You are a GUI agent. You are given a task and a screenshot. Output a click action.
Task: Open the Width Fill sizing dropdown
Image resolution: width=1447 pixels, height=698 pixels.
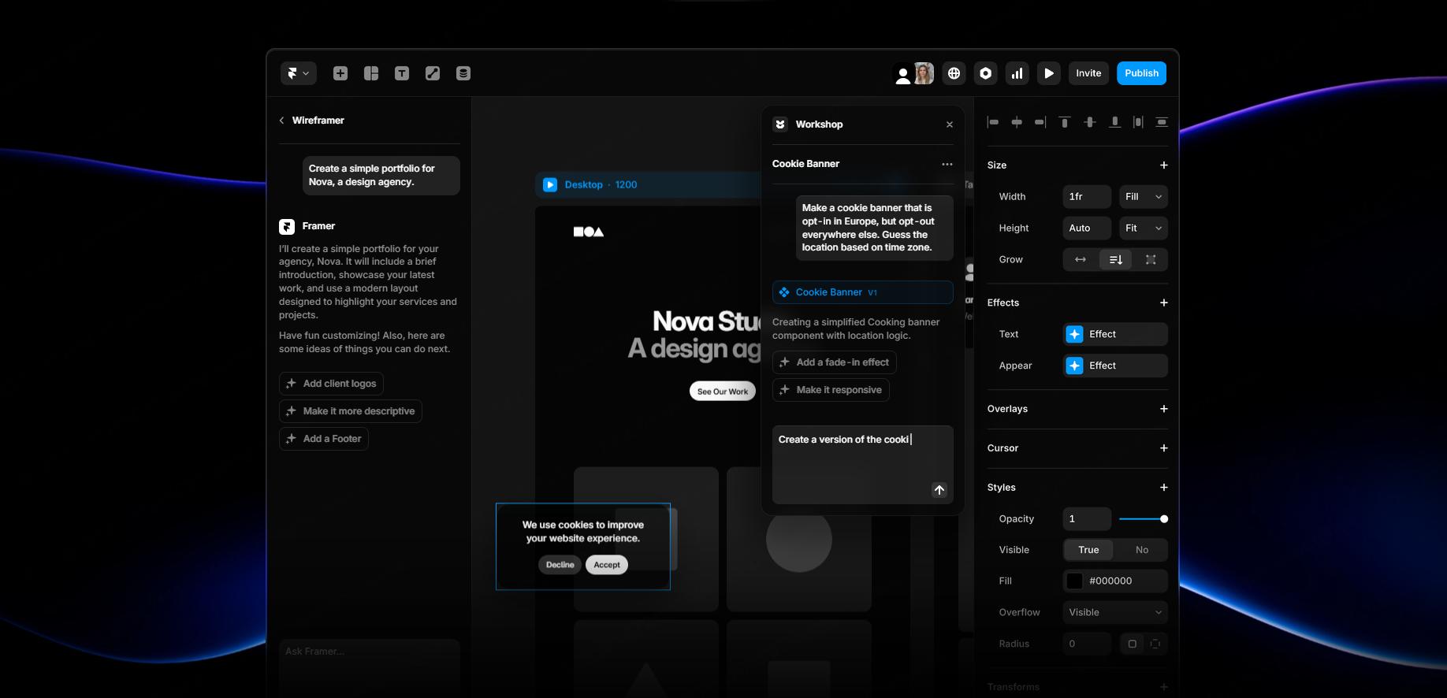(x=1144, y=197)
